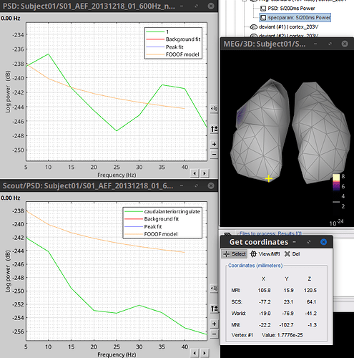Select 'specparam: 5/200ms Power' tree item
The image size is (354, 358).
(x=295, y=18)
